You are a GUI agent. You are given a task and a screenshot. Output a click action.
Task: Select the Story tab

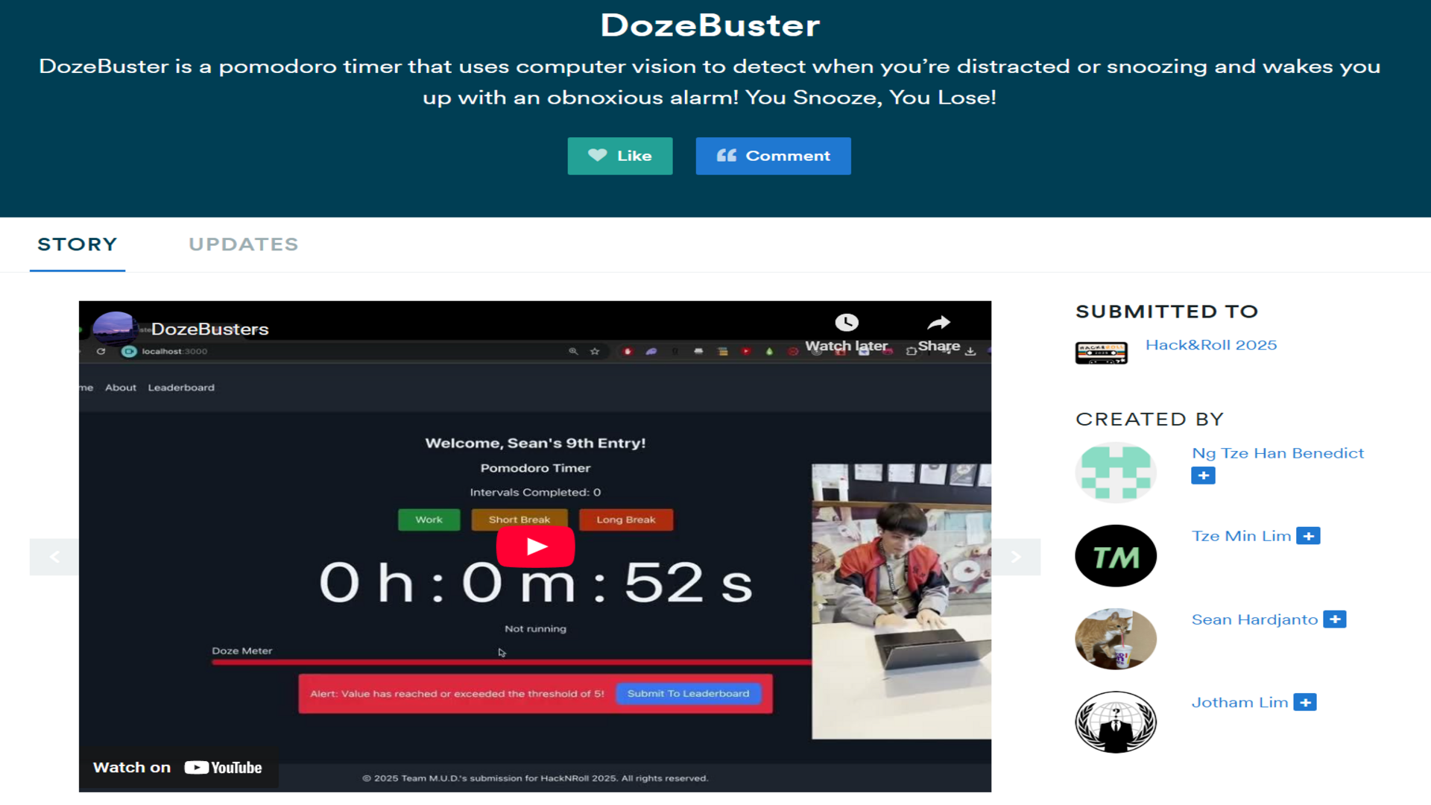(78, 244)
